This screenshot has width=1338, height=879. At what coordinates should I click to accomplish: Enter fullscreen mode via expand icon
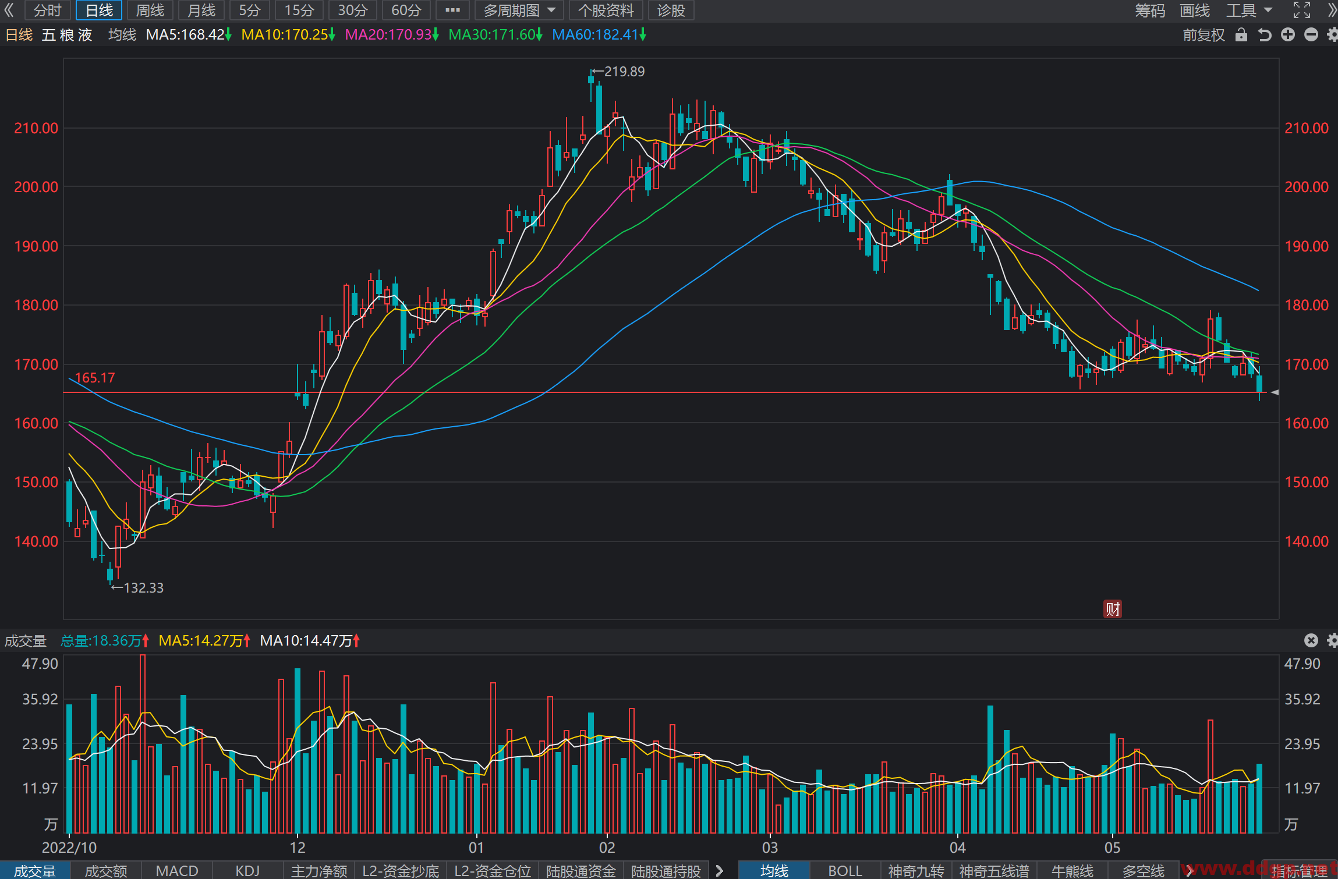(1302, 10)
